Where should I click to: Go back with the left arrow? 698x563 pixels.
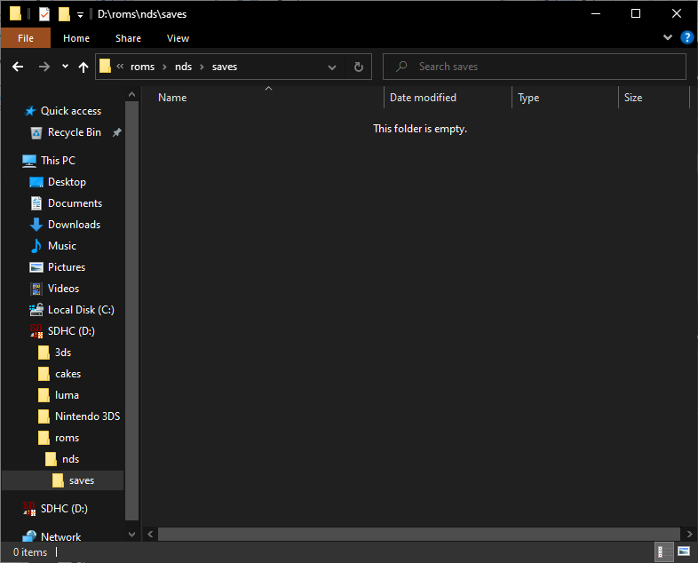pyautogui.click(x=18, y=67)
